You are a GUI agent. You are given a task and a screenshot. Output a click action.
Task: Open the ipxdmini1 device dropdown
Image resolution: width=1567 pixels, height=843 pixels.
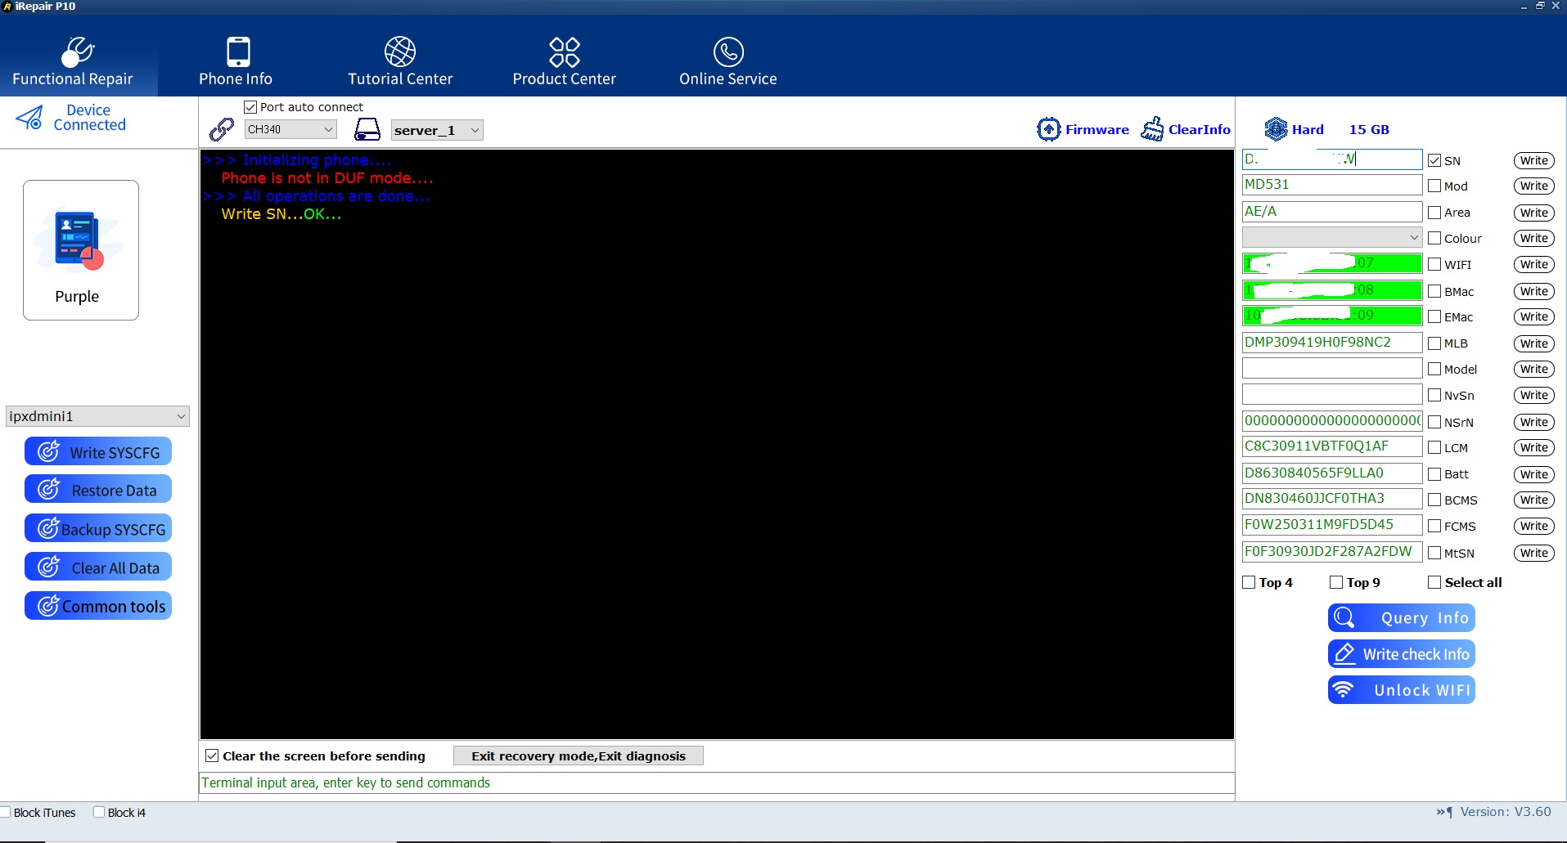point(97,416)
